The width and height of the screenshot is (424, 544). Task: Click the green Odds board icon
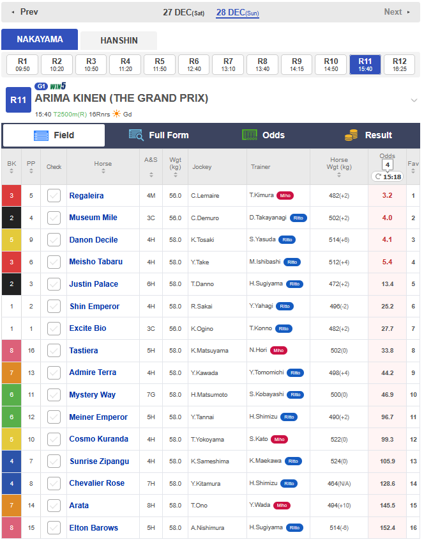point(250,135)
